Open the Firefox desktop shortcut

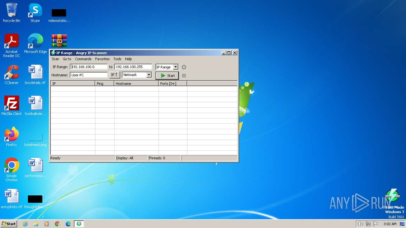(x=11, y=137)
